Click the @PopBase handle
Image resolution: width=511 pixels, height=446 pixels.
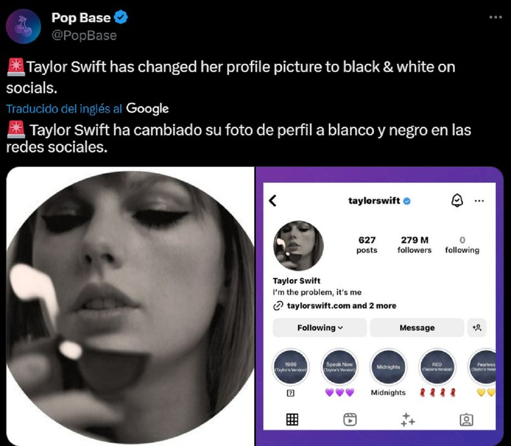click(84, 36)
